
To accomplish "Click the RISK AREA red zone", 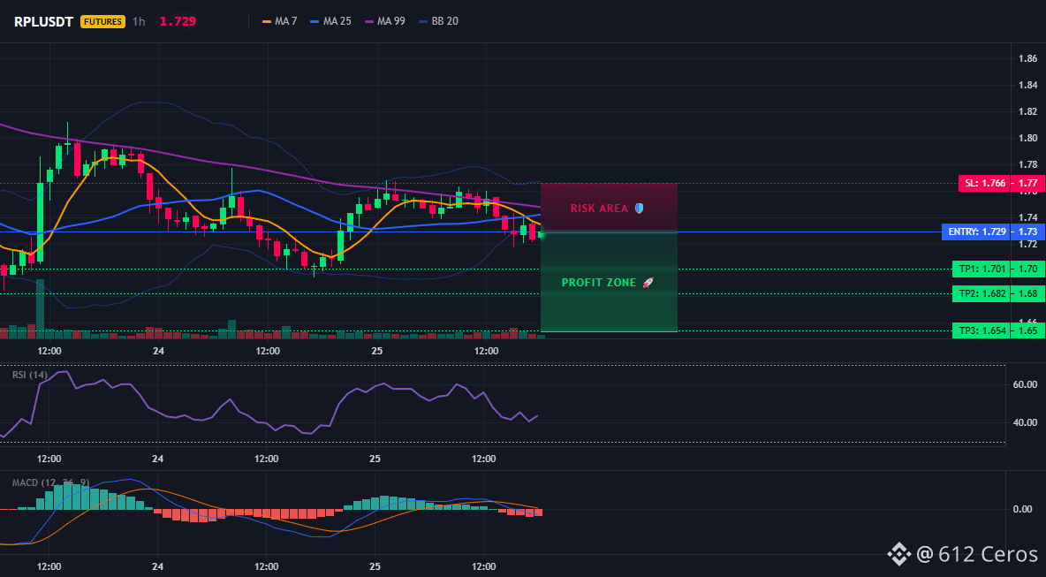I will (609, 208).
